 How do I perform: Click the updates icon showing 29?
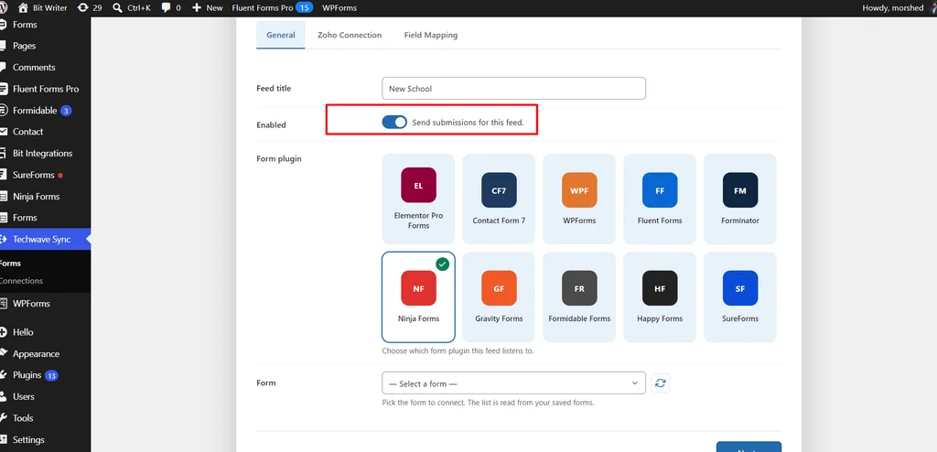(82, 7)
